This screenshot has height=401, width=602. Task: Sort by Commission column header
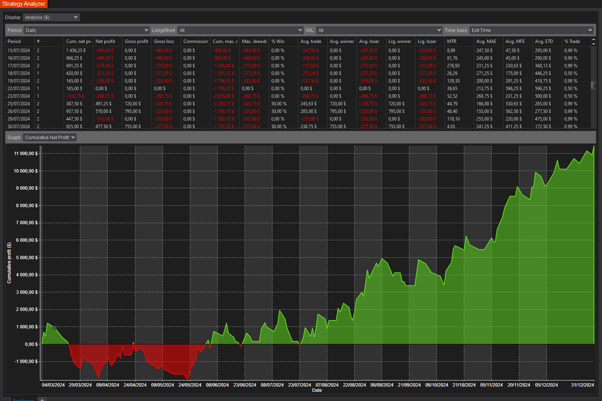(196, 41)
